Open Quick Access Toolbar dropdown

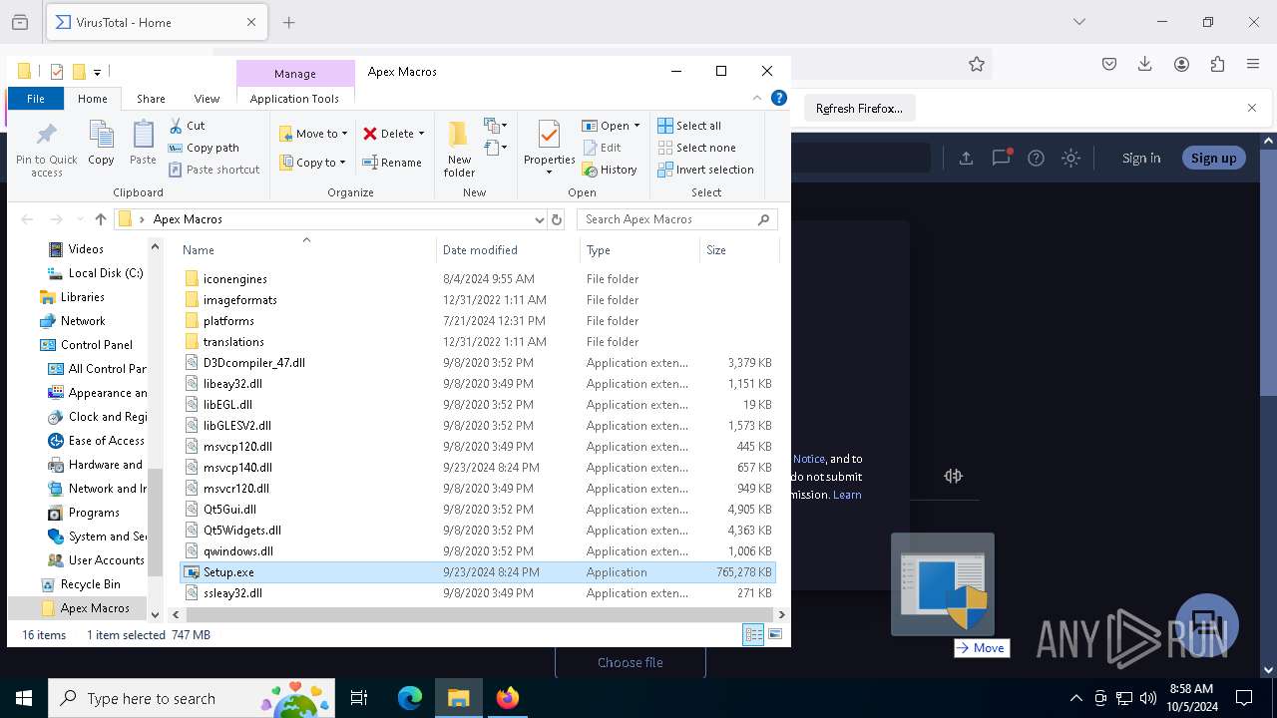click(x=97, y=72)
